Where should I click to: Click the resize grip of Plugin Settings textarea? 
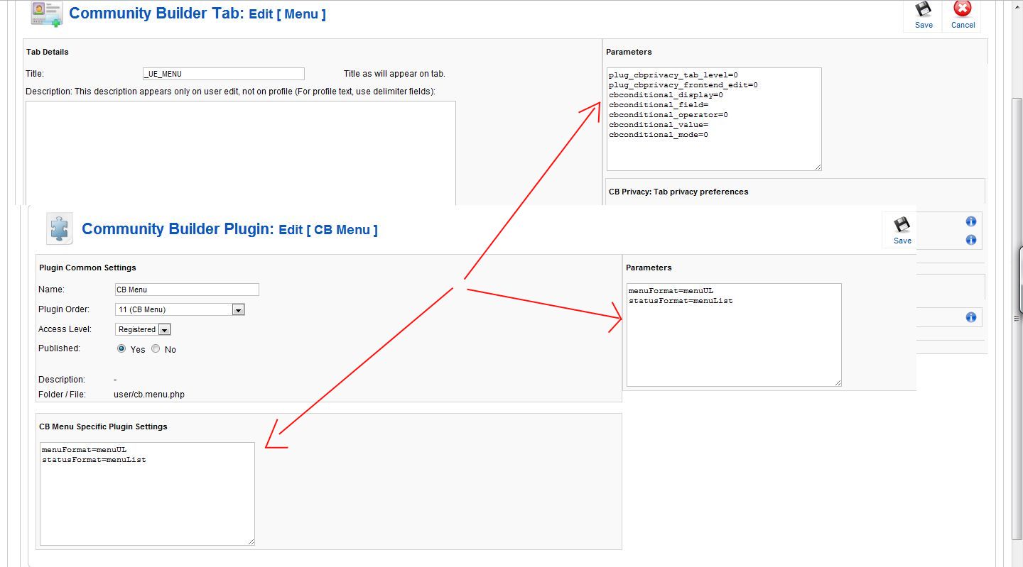point(251,541)
